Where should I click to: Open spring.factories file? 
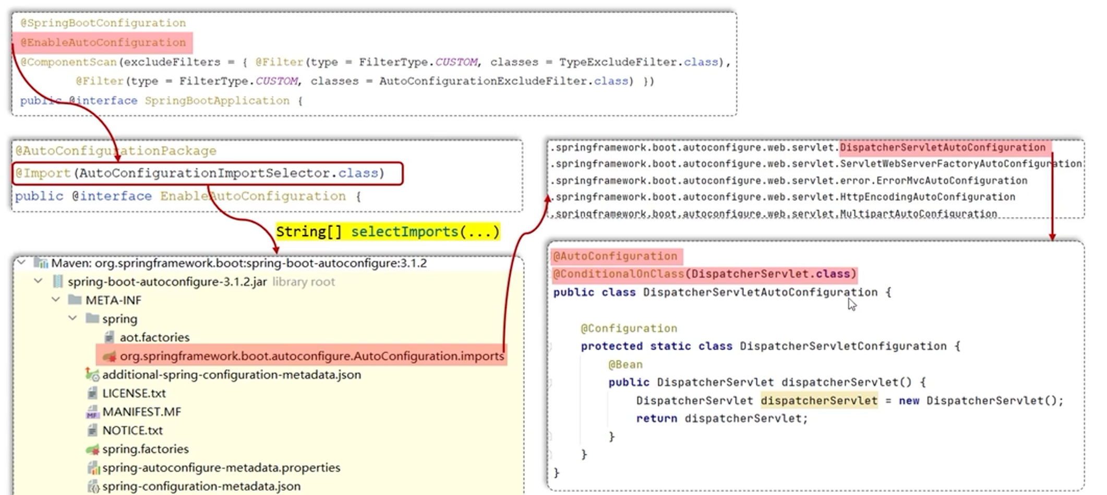[145, 449]
